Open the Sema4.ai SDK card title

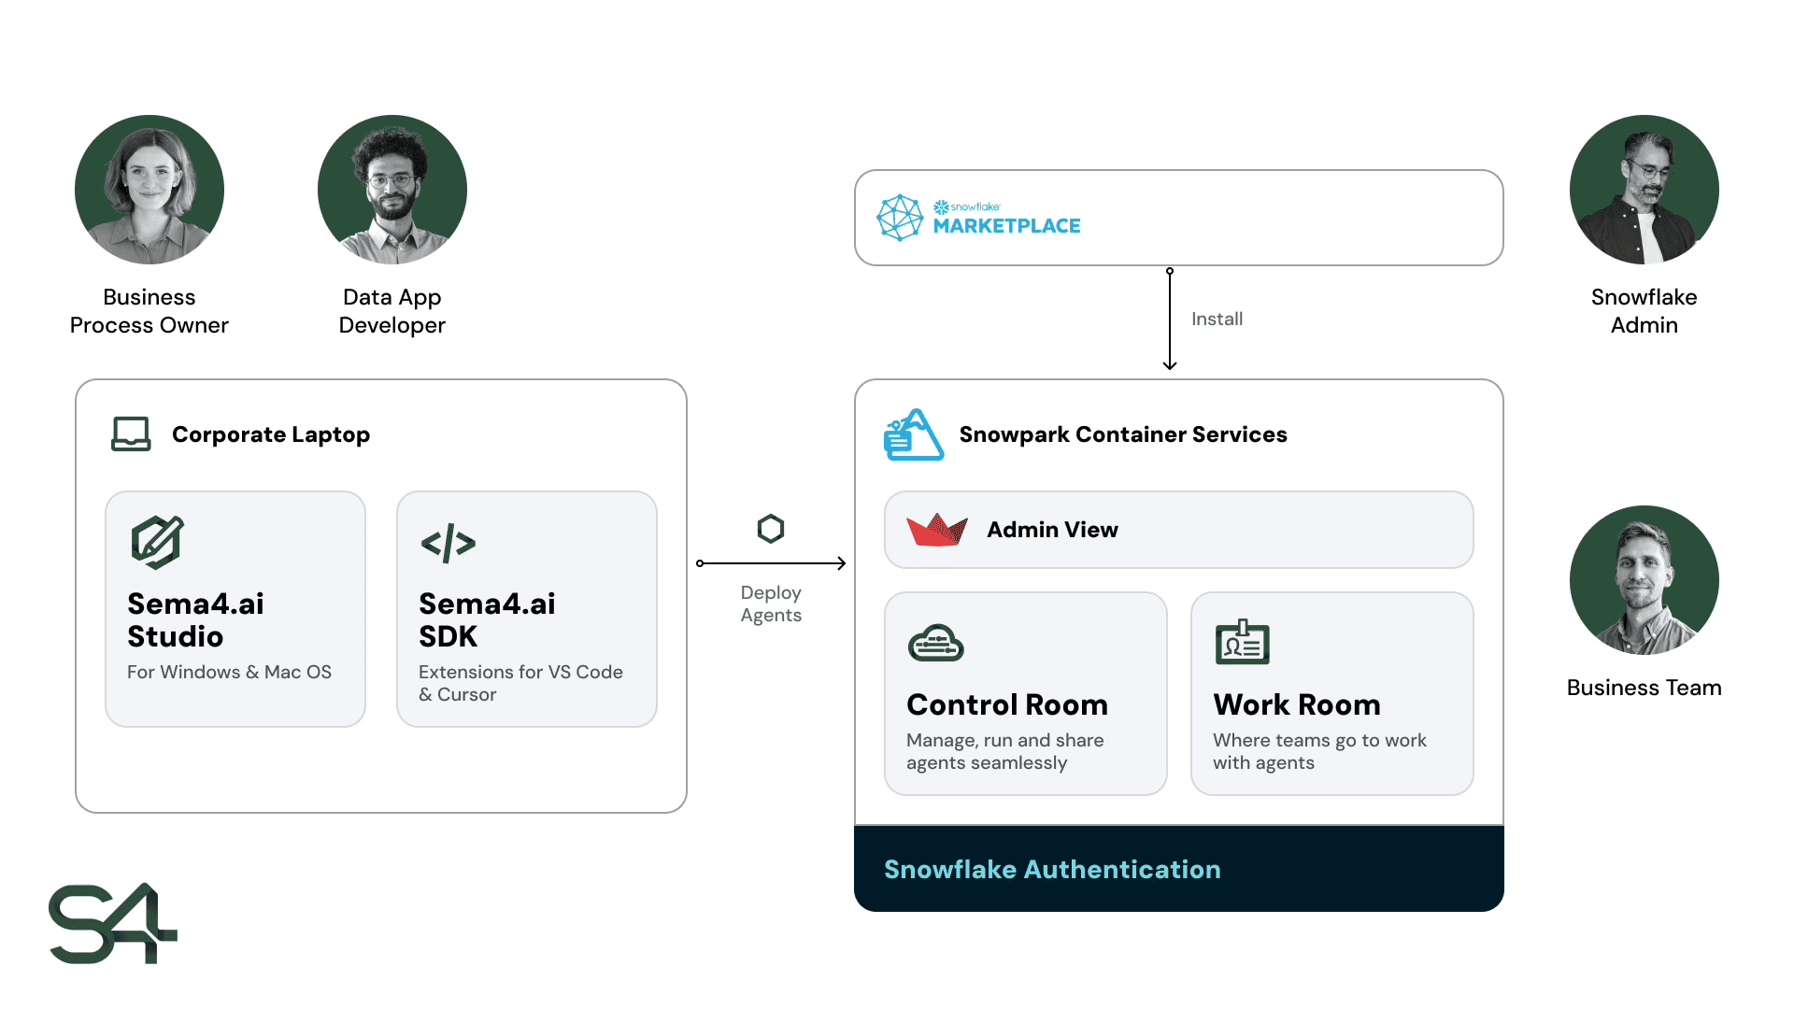coord(487,620)
